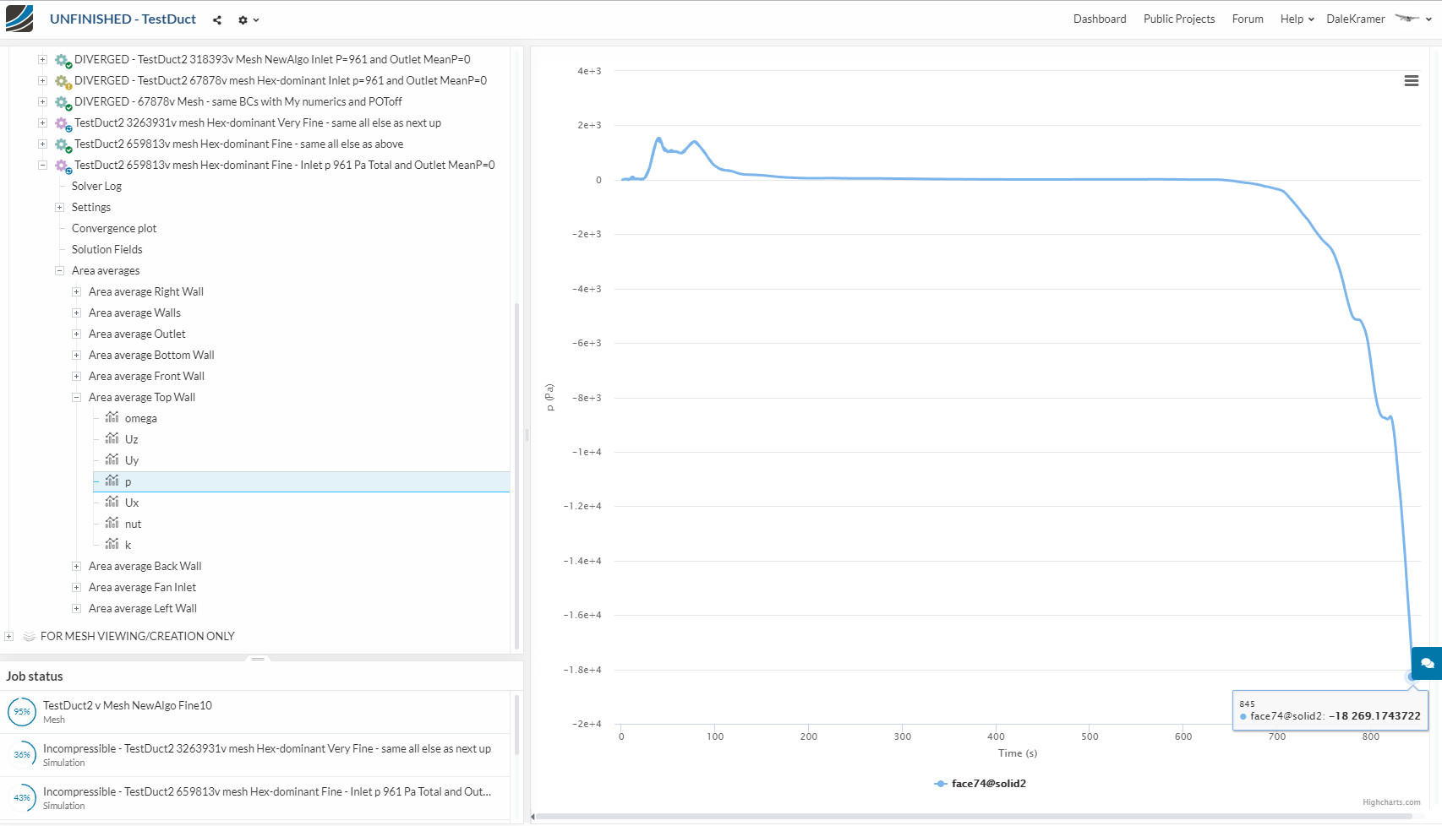Click the FOR MESH VIEWING layers icon
Viewport: 1442px width, 826px height.
coord(29,636)
